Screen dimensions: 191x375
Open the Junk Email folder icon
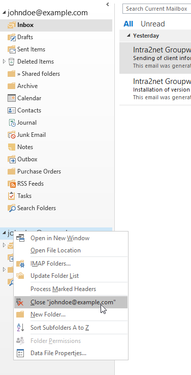12,135
